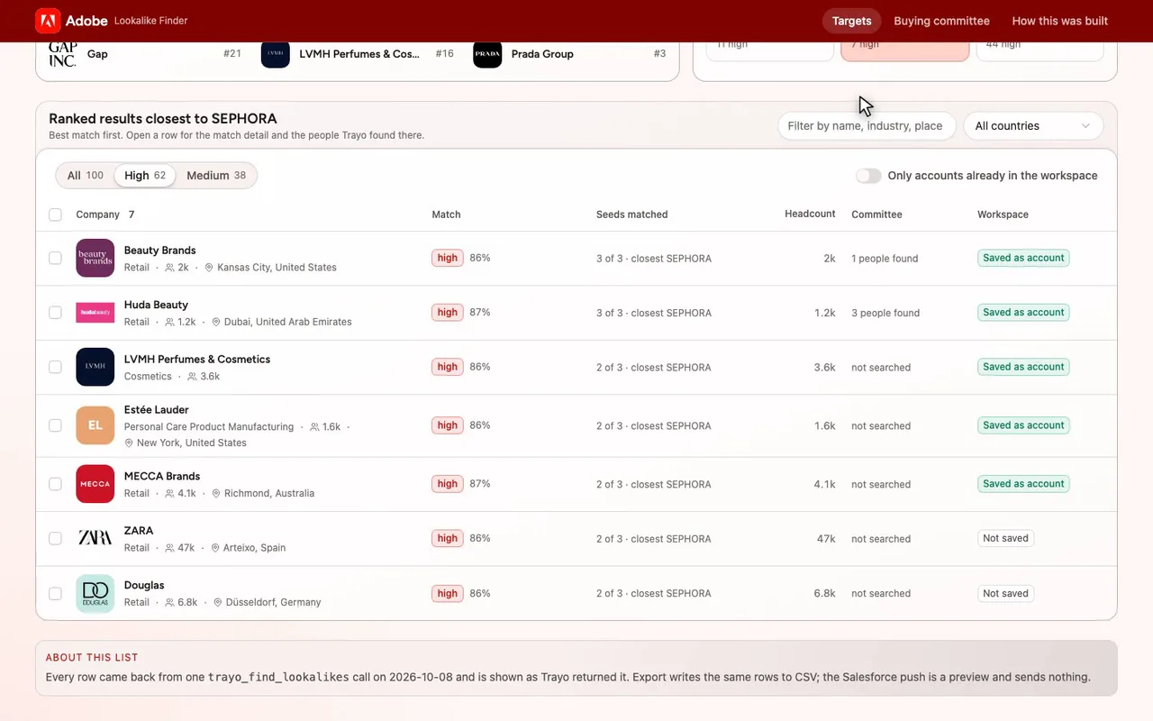Viewport: 1153px width, 721px height.
Task: Check the select-all checkbox in Company header
Action: [55, 214]
